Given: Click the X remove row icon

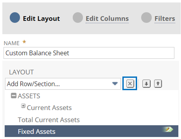Looking at the screenshot, I should 130,83.
